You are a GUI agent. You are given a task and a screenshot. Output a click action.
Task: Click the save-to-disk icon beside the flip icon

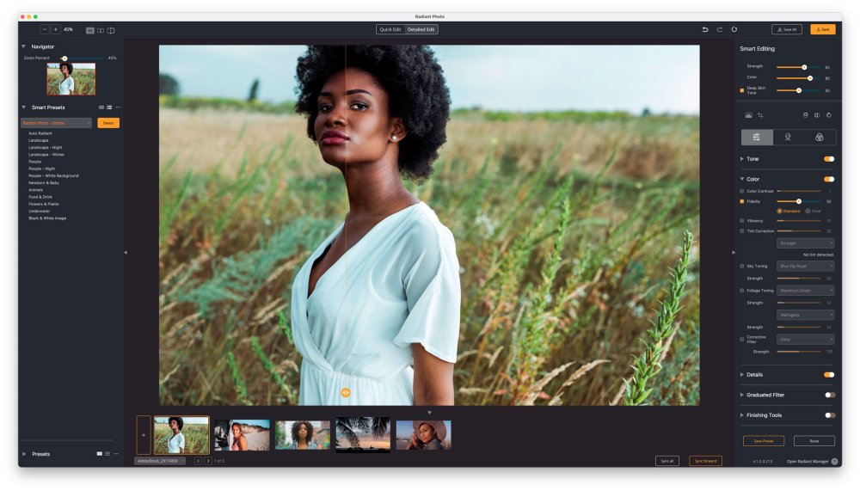pos(806,115)
